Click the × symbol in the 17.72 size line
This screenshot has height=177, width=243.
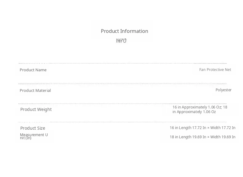click(208, 128)
